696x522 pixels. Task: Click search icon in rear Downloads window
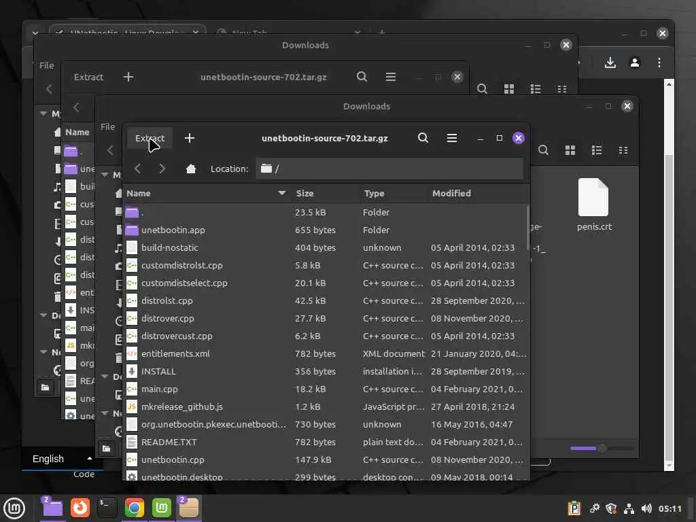coord(482,89)
